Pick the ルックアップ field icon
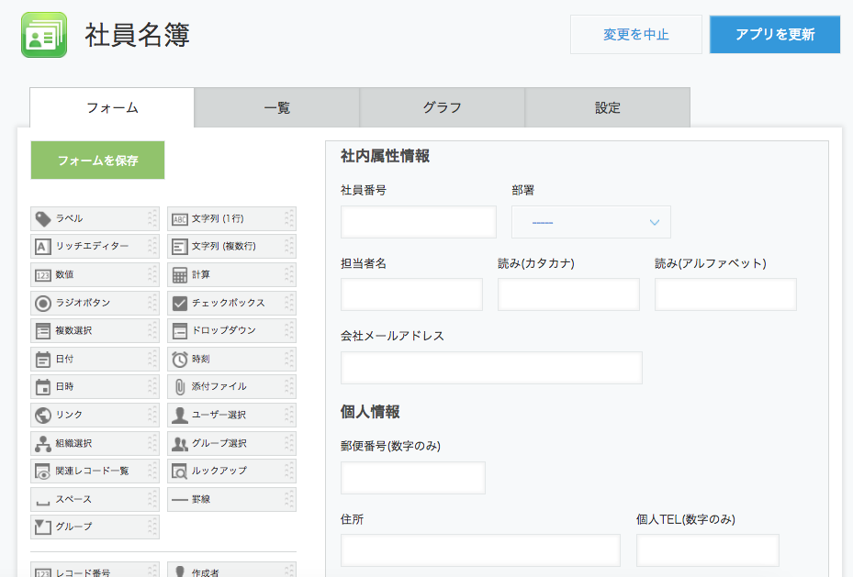Viewport: 853px width, 577px height. 180,472
